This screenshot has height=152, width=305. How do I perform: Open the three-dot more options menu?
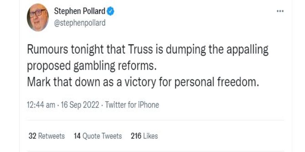pos(280,11)
